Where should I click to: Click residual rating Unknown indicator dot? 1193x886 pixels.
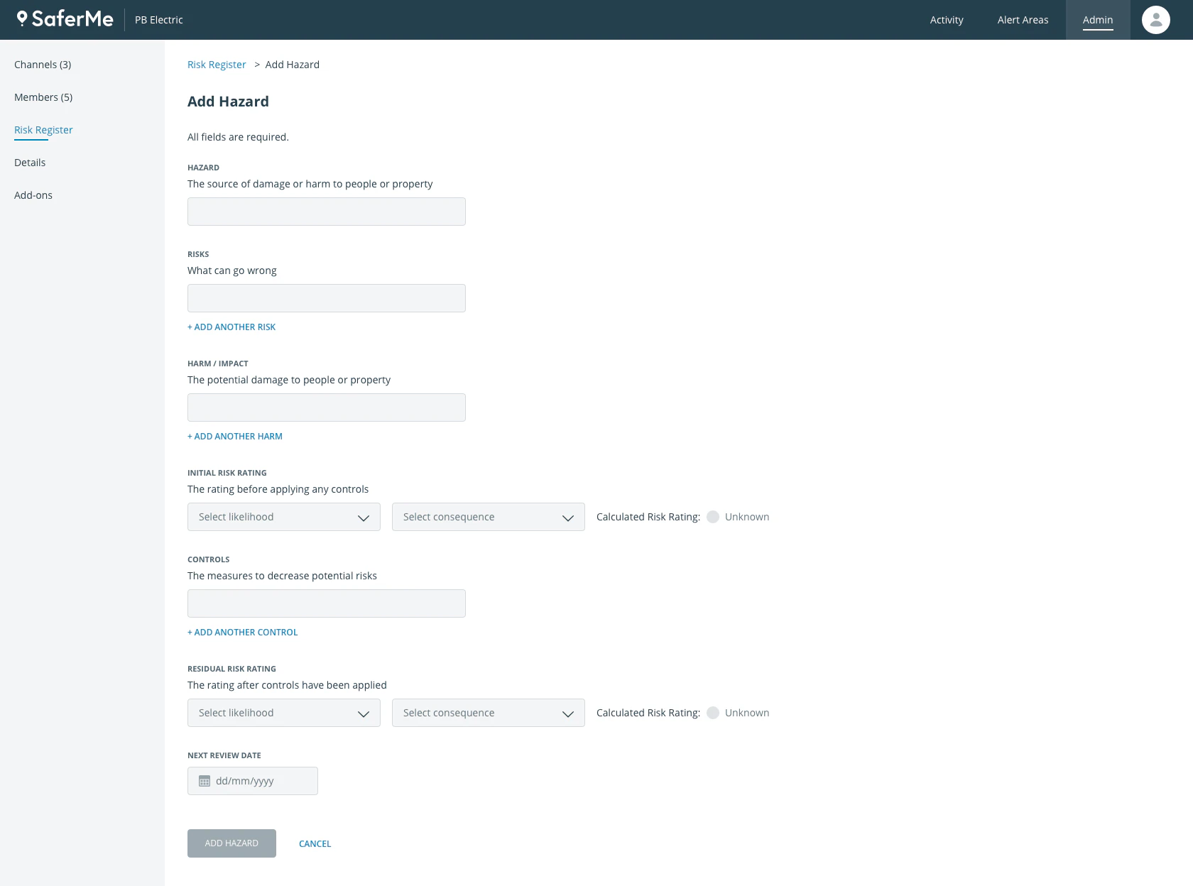[713, 713]
